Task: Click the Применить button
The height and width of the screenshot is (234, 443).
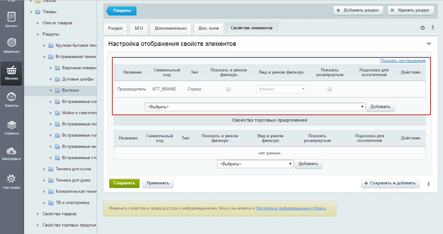Action: click(x=158, y=183)
